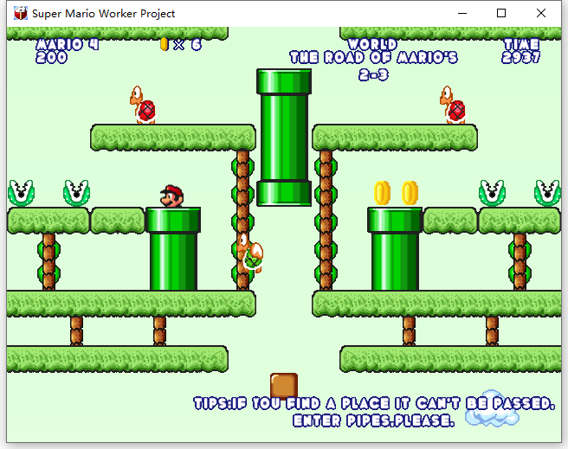Click the coin count 'x 6'
This screenshot has height=449, width=568.
coord(187,45)
